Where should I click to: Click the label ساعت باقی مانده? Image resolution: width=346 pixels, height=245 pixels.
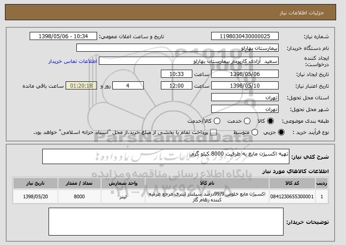[43, 86]
